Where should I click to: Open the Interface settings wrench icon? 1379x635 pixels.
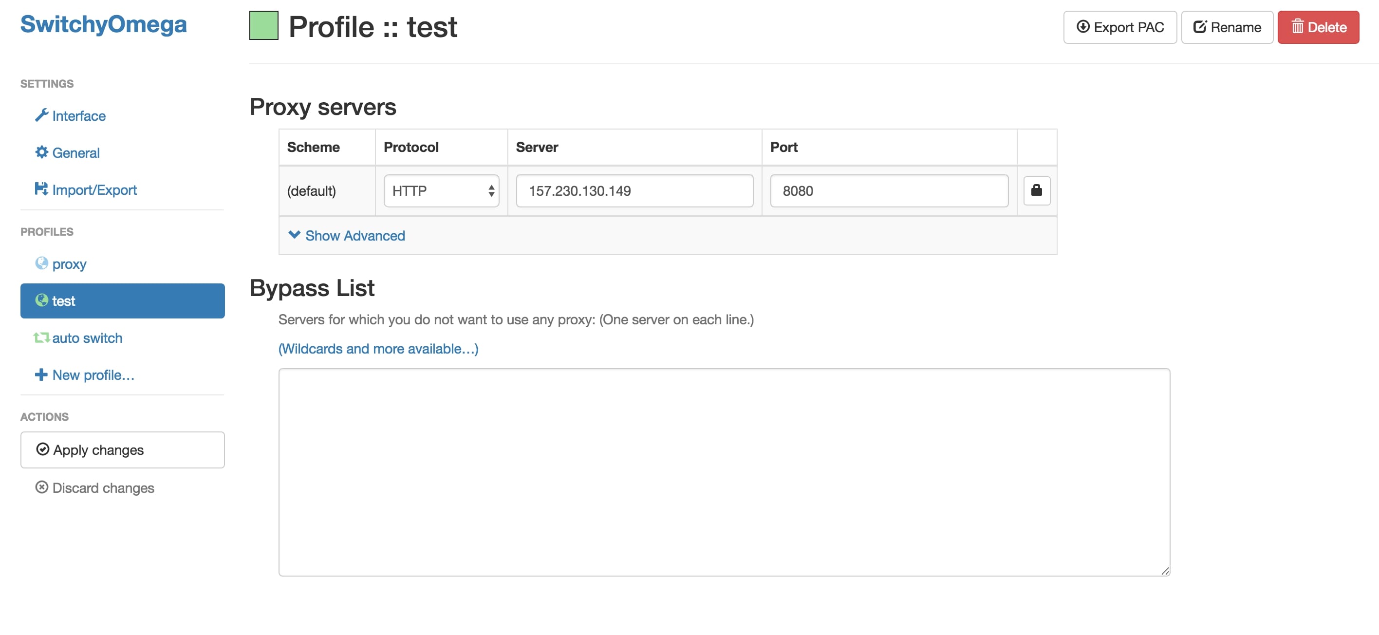click(x=42, y=115)
